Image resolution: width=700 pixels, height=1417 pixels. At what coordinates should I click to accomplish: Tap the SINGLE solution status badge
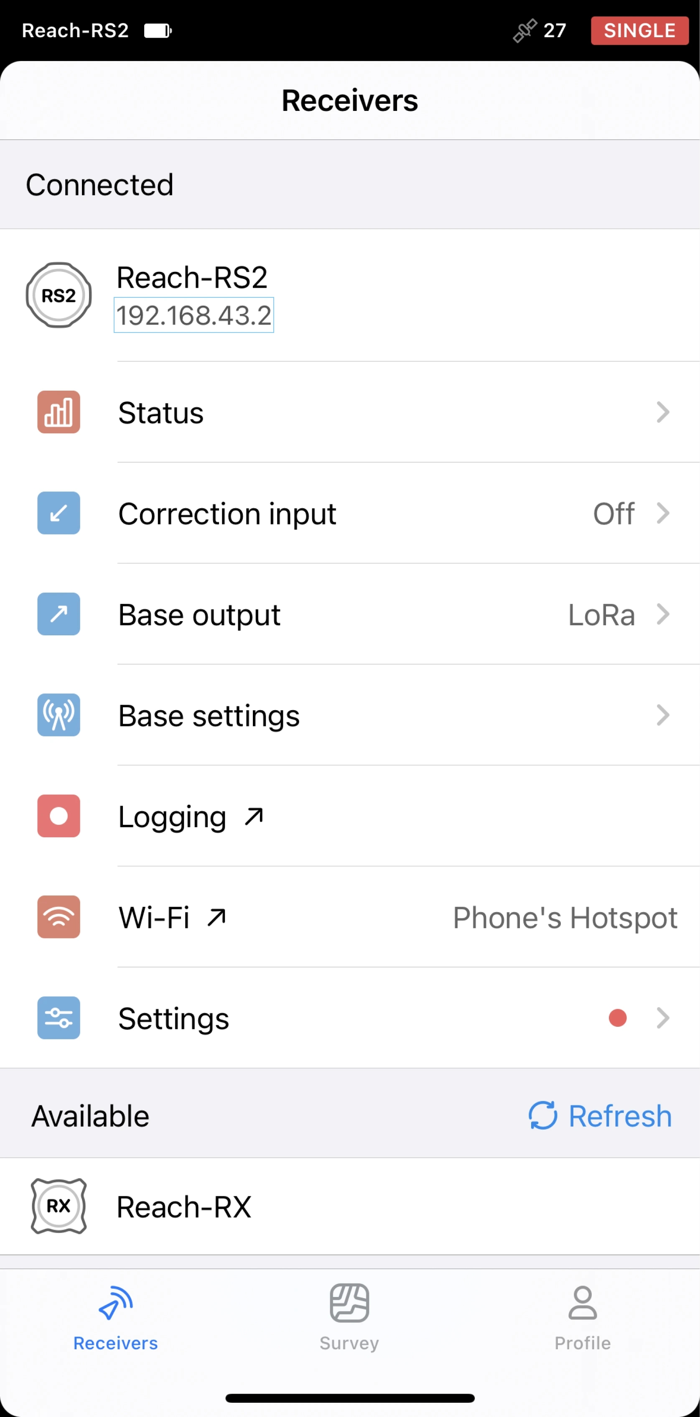point(639,30)
